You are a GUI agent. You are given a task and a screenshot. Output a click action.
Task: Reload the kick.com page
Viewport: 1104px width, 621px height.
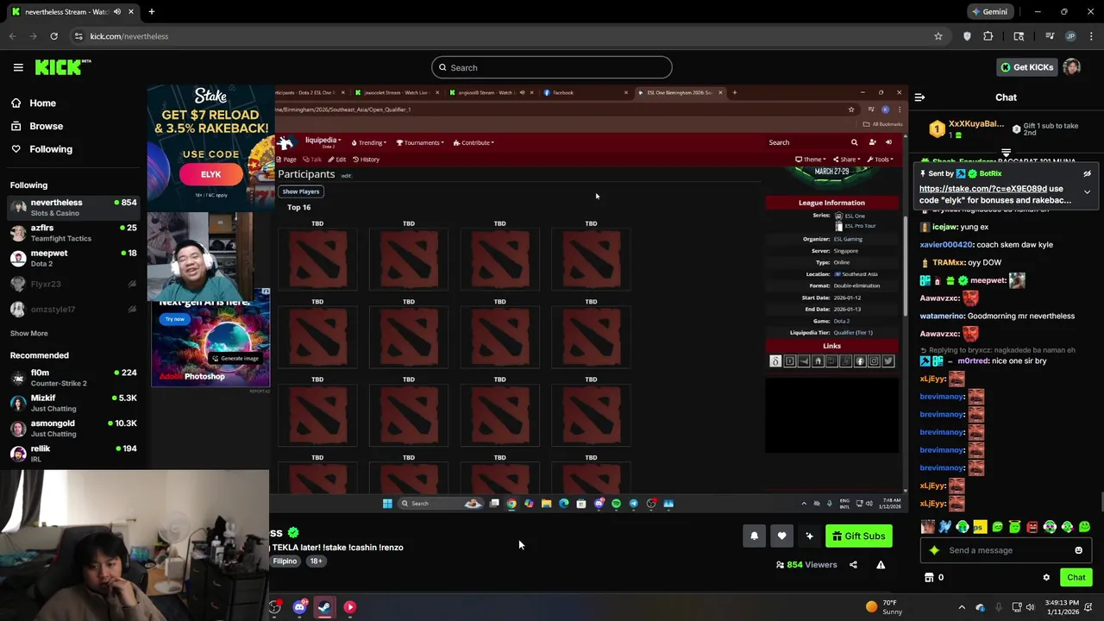pyautogui.click(x=53, y=36)
